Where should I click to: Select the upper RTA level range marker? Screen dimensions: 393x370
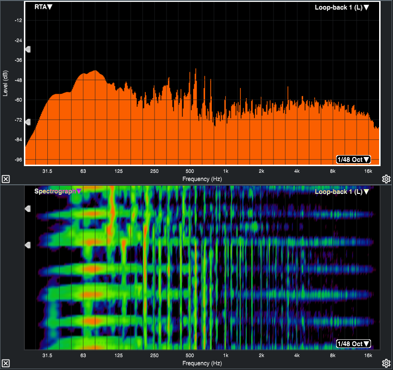click(x=28, y=49)
